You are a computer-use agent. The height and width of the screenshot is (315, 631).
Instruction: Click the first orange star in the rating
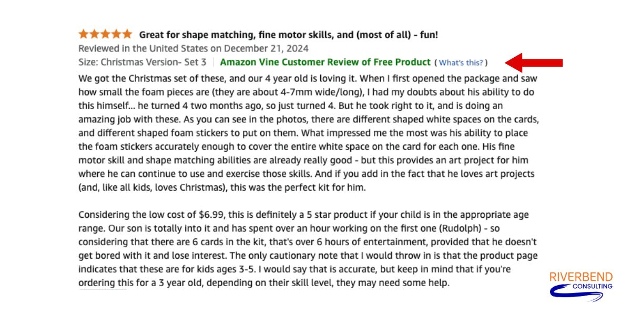83,34
